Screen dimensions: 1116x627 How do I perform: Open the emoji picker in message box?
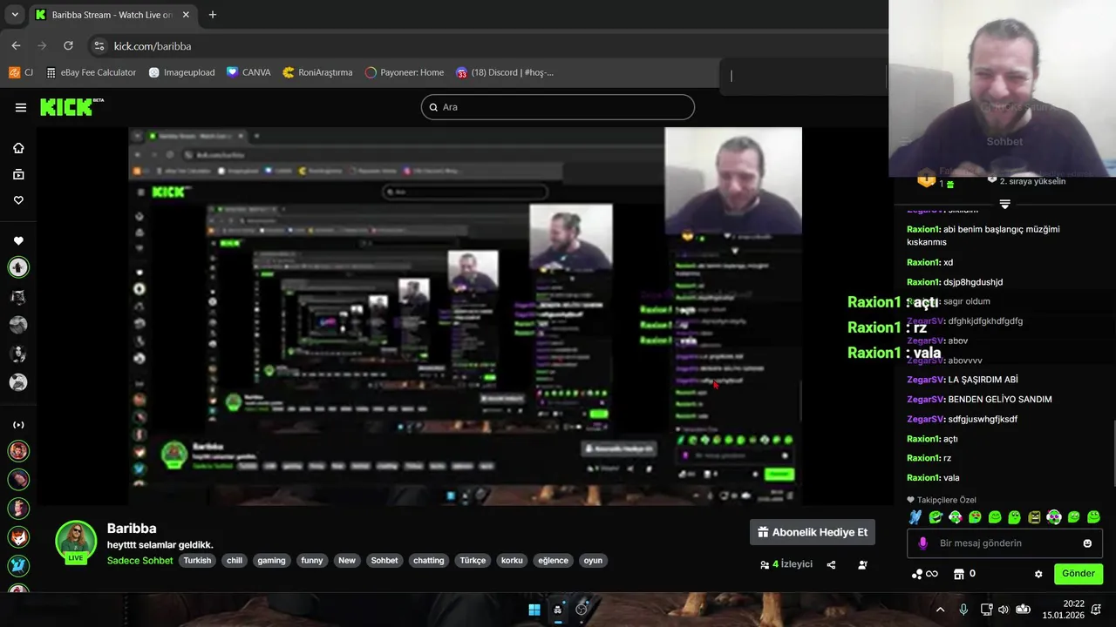1087,543
